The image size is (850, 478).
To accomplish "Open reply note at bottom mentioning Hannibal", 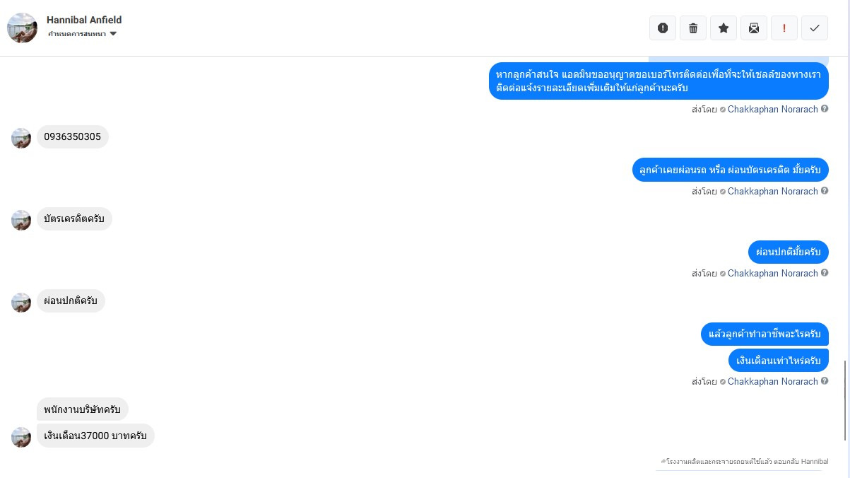I will [x=744, y=461].
